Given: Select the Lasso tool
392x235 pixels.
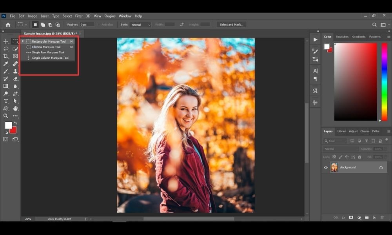Looking at the screenshot, I should point(6,49).
